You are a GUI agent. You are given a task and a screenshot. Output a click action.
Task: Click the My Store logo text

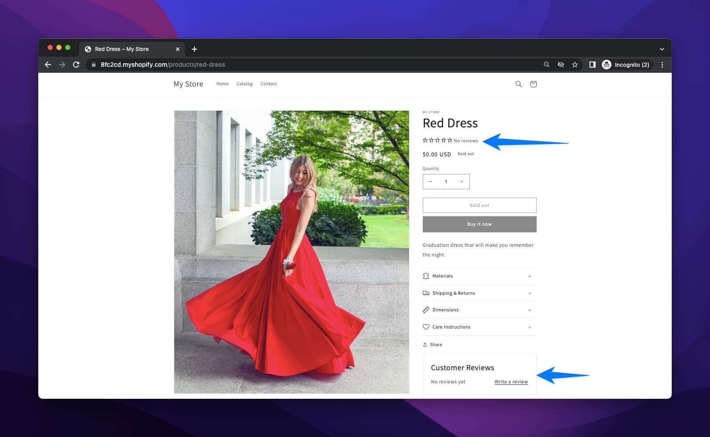pyautogui.click(x=188, y=84)
